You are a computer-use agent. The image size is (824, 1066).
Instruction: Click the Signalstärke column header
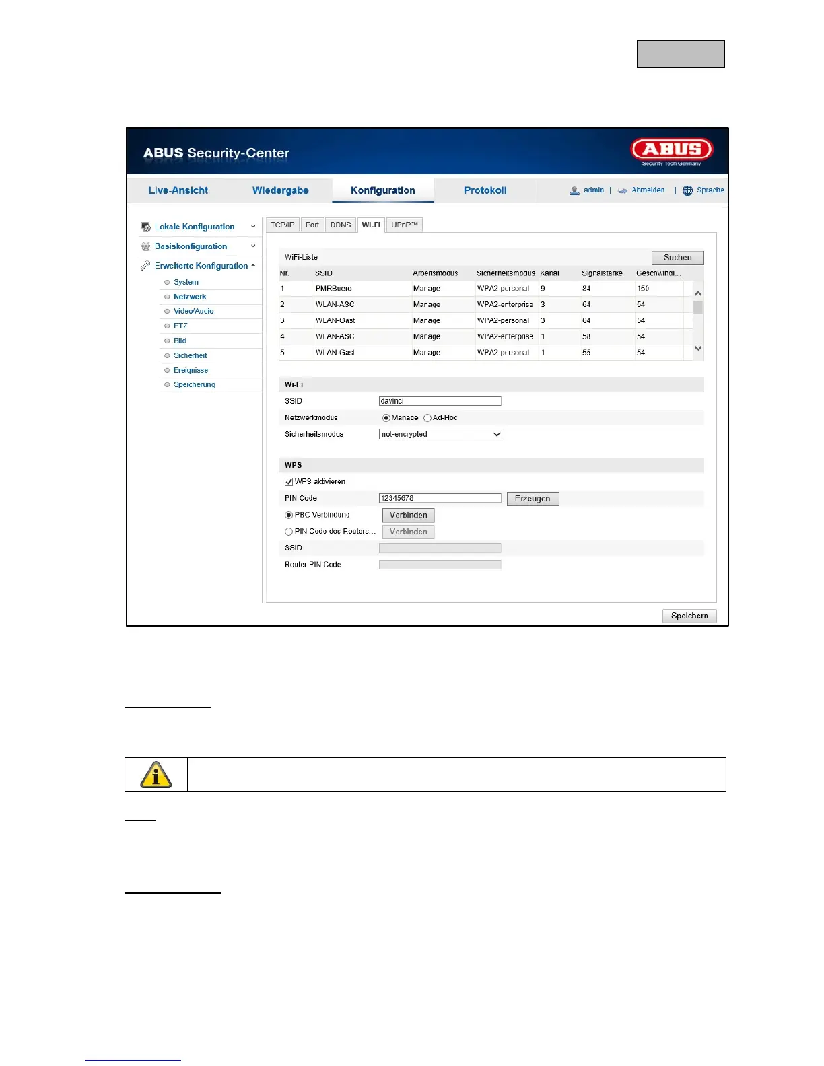coord(602,273)
